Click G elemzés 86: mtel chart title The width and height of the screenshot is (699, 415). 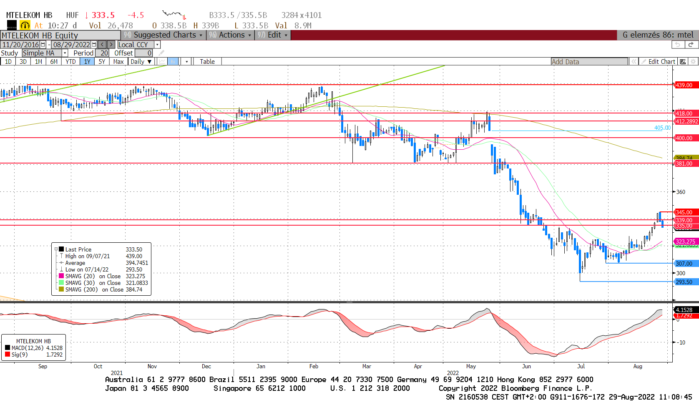point(658,35)
